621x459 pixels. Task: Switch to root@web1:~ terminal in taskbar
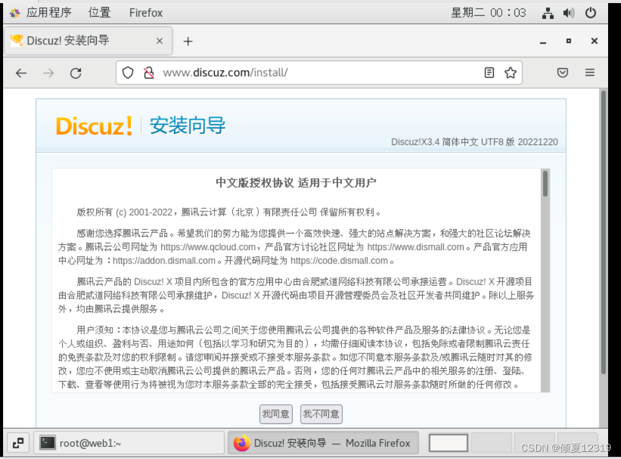pyautogui.click(x=129, y=443)
